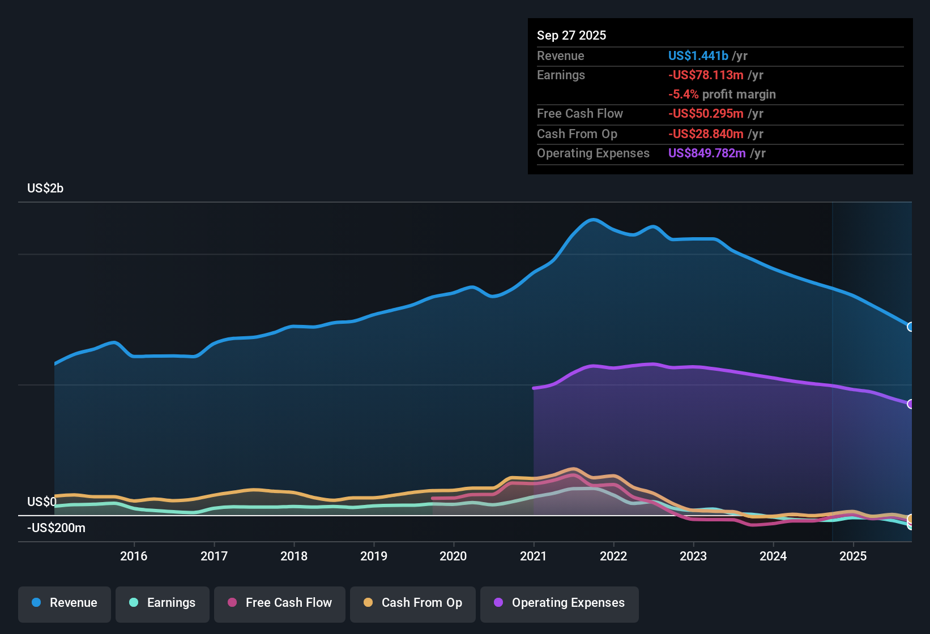930x634 pixels.
Task: Click the Revenue value US$1.441b in tooltip
Action: (x=698, y=55)
